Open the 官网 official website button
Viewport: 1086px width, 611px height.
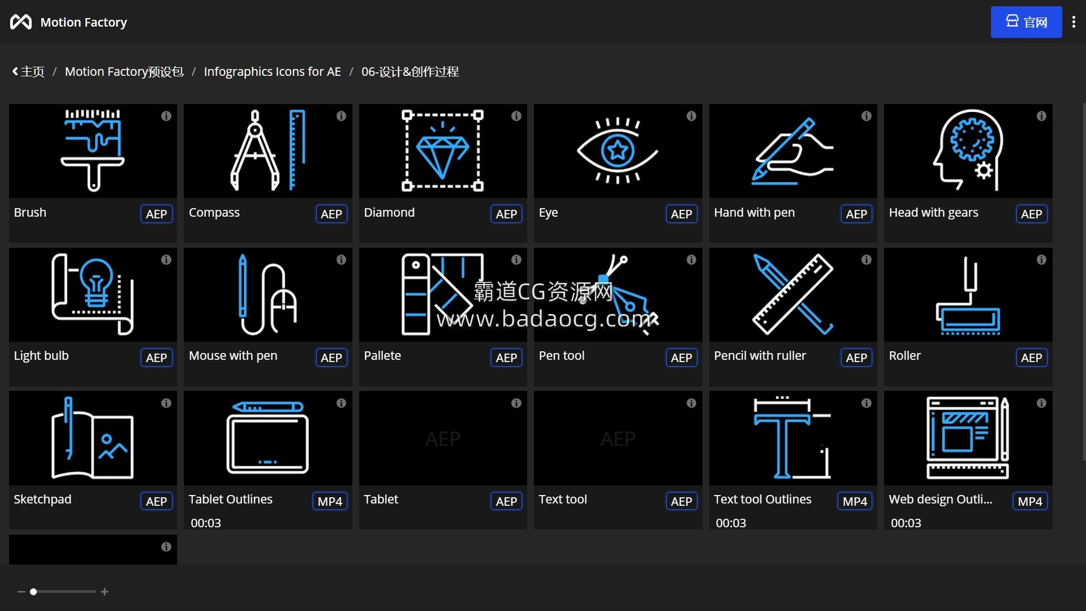pyautogui.click(x=1026, y=22)
